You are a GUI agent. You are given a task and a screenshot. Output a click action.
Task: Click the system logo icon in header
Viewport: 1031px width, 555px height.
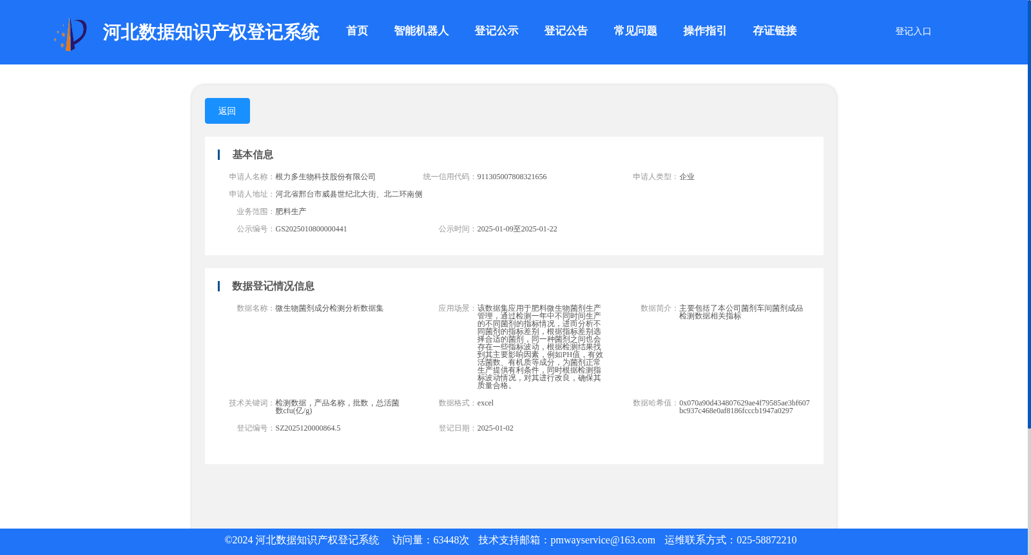70,34
